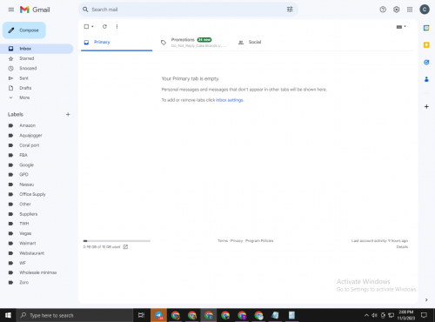Switch to the Primary tab
This screenshot has height=322, width=435.
(x=117, y=42)
